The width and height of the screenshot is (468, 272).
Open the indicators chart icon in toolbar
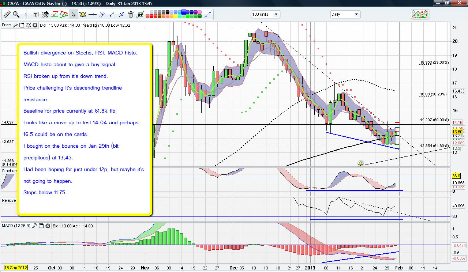click(x=55, y=15)
